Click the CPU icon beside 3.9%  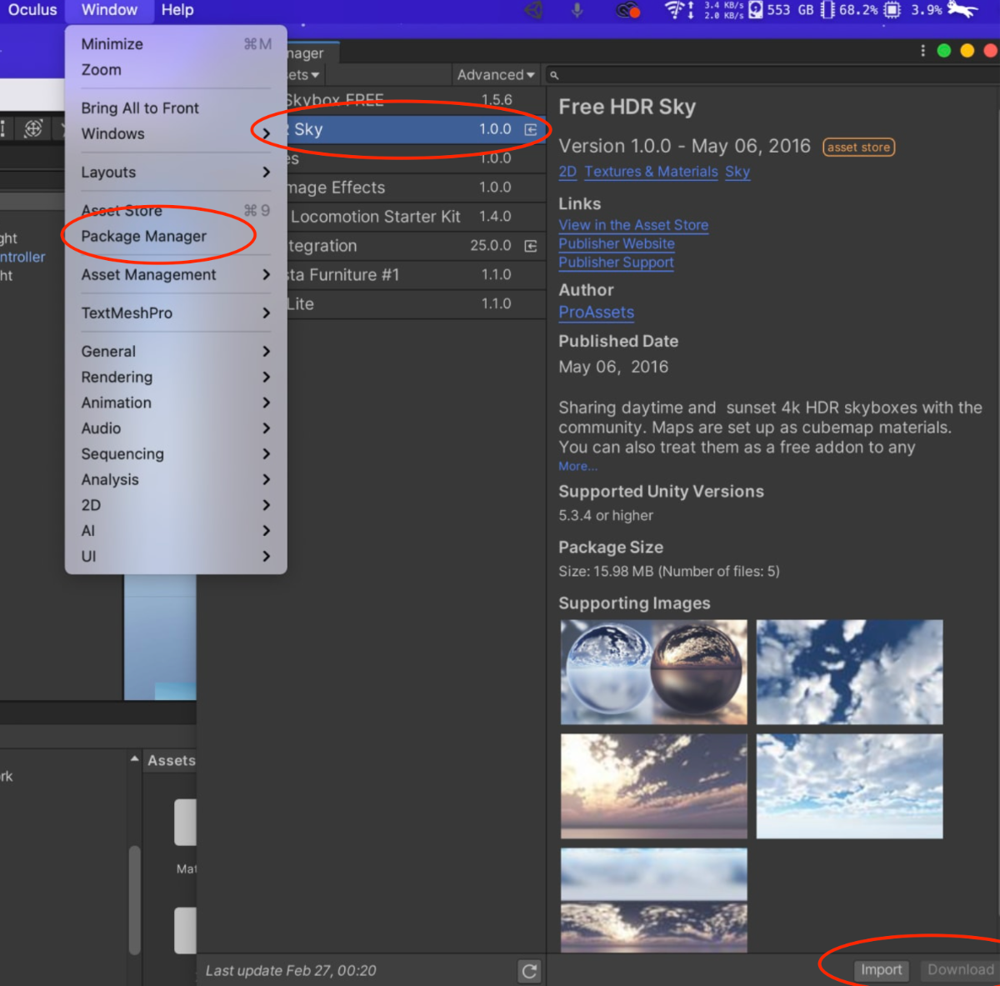[x=892, y=10]
